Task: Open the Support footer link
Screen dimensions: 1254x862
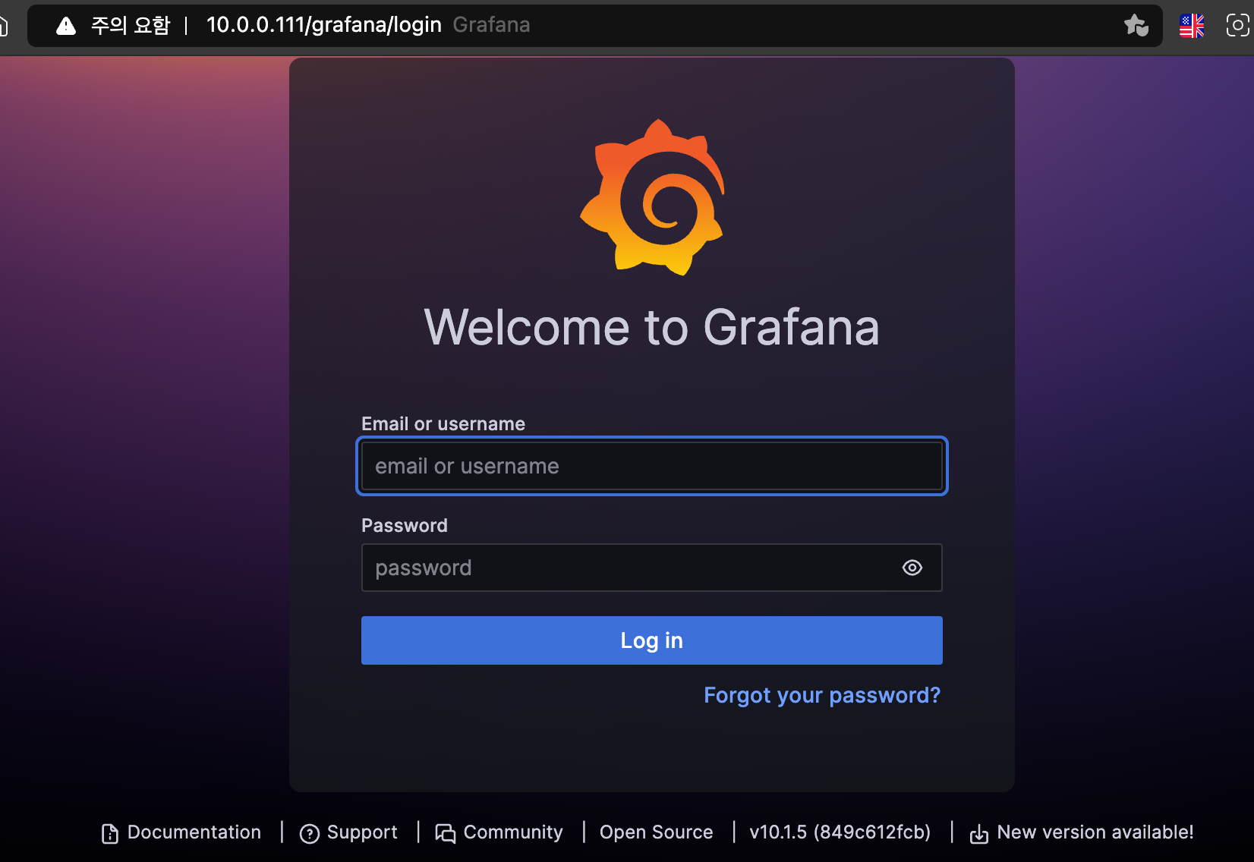Action: [348, 832]
